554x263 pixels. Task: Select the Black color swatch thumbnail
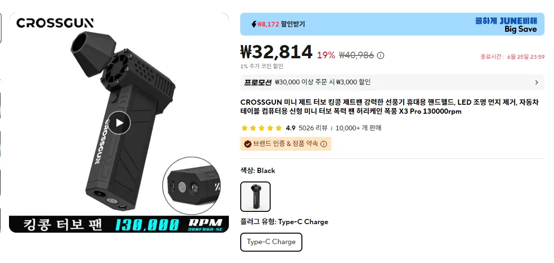[255, 197]
